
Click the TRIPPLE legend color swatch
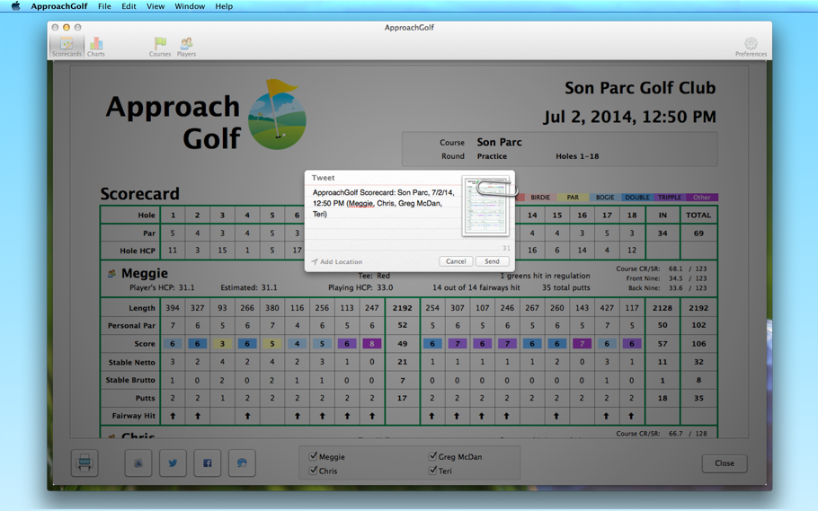click(670, 197)
